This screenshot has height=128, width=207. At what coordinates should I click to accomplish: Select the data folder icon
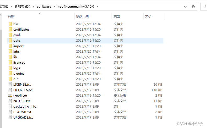pyautogui.click(x=10, y=41)
